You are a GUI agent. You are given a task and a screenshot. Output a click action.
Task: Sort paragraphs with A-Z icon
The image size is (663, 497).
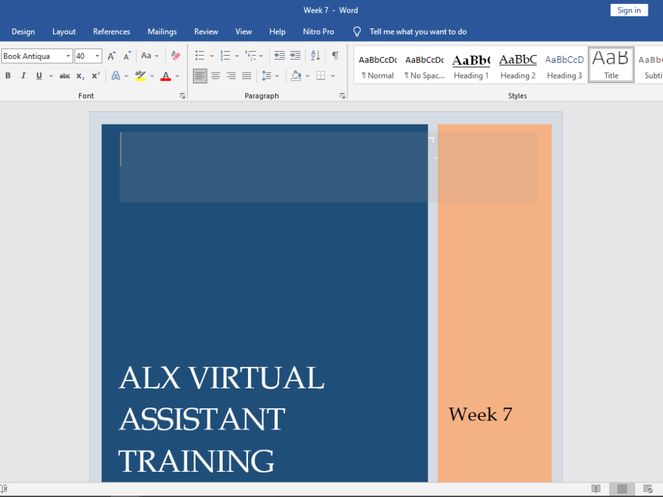pos(316,56)
